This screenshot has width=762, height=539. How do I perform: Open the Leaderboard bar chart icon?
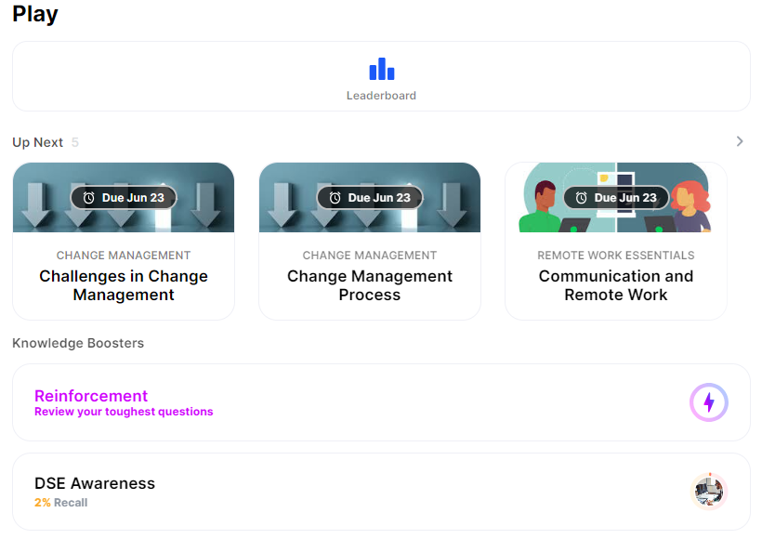pos(381,69)
